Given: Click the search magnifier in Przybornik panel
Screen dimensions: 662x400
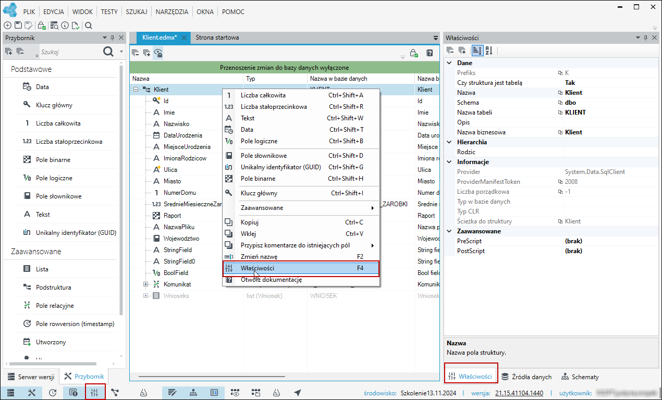Looking at the screenshot, I should 108,52.
